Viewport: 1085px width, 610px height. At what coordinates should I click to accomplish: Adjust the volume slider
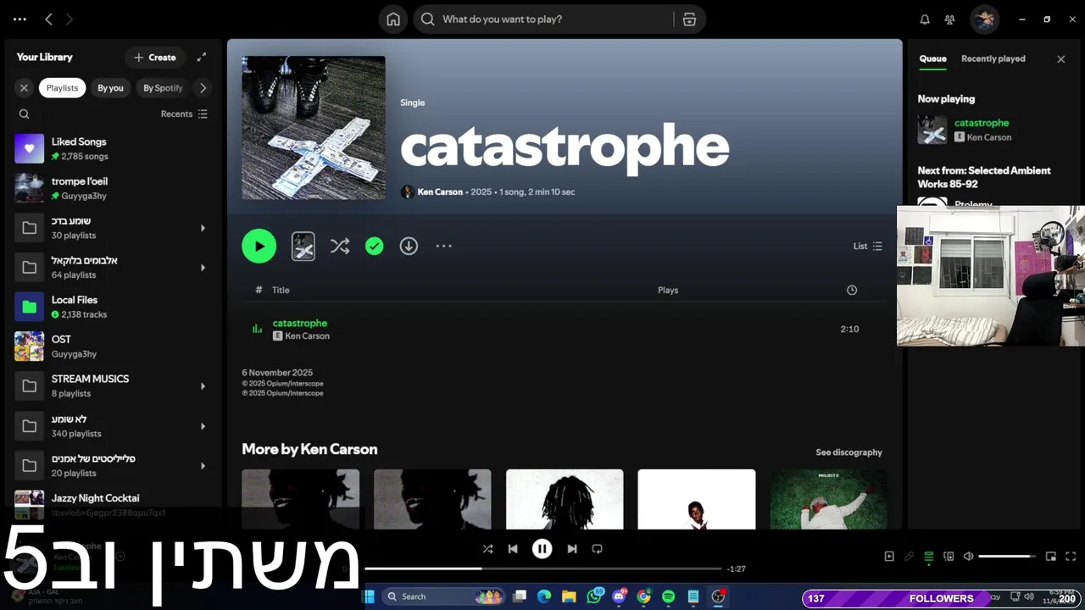(1008, 557)
